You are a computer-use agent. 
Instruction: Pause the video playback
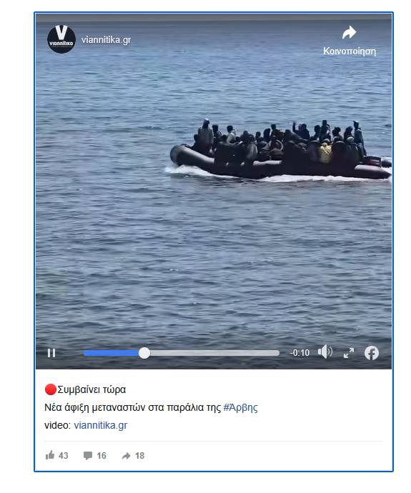tap(51, 353)
